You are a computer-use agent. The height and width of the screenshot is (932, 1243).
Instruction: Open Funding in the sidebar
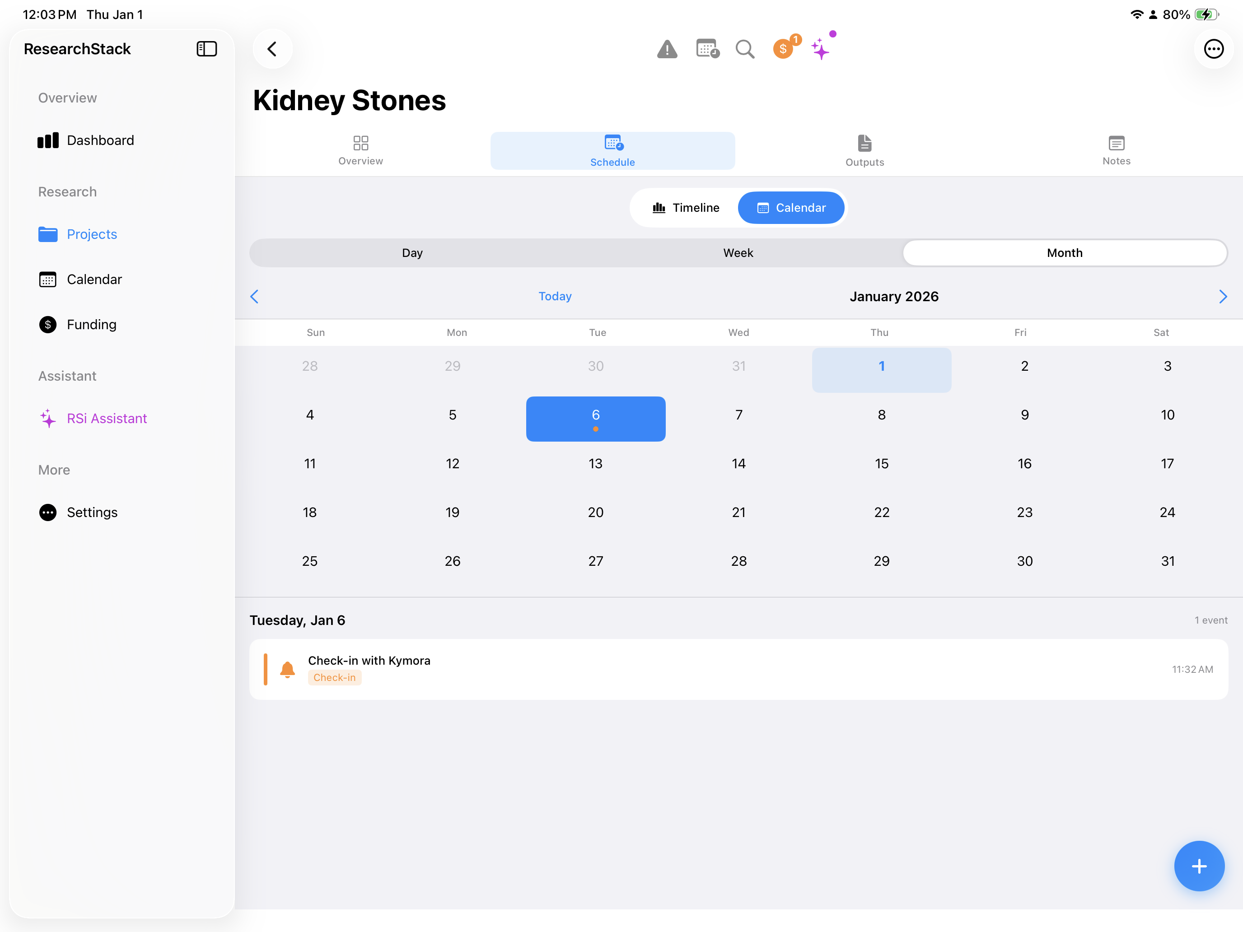91,325
